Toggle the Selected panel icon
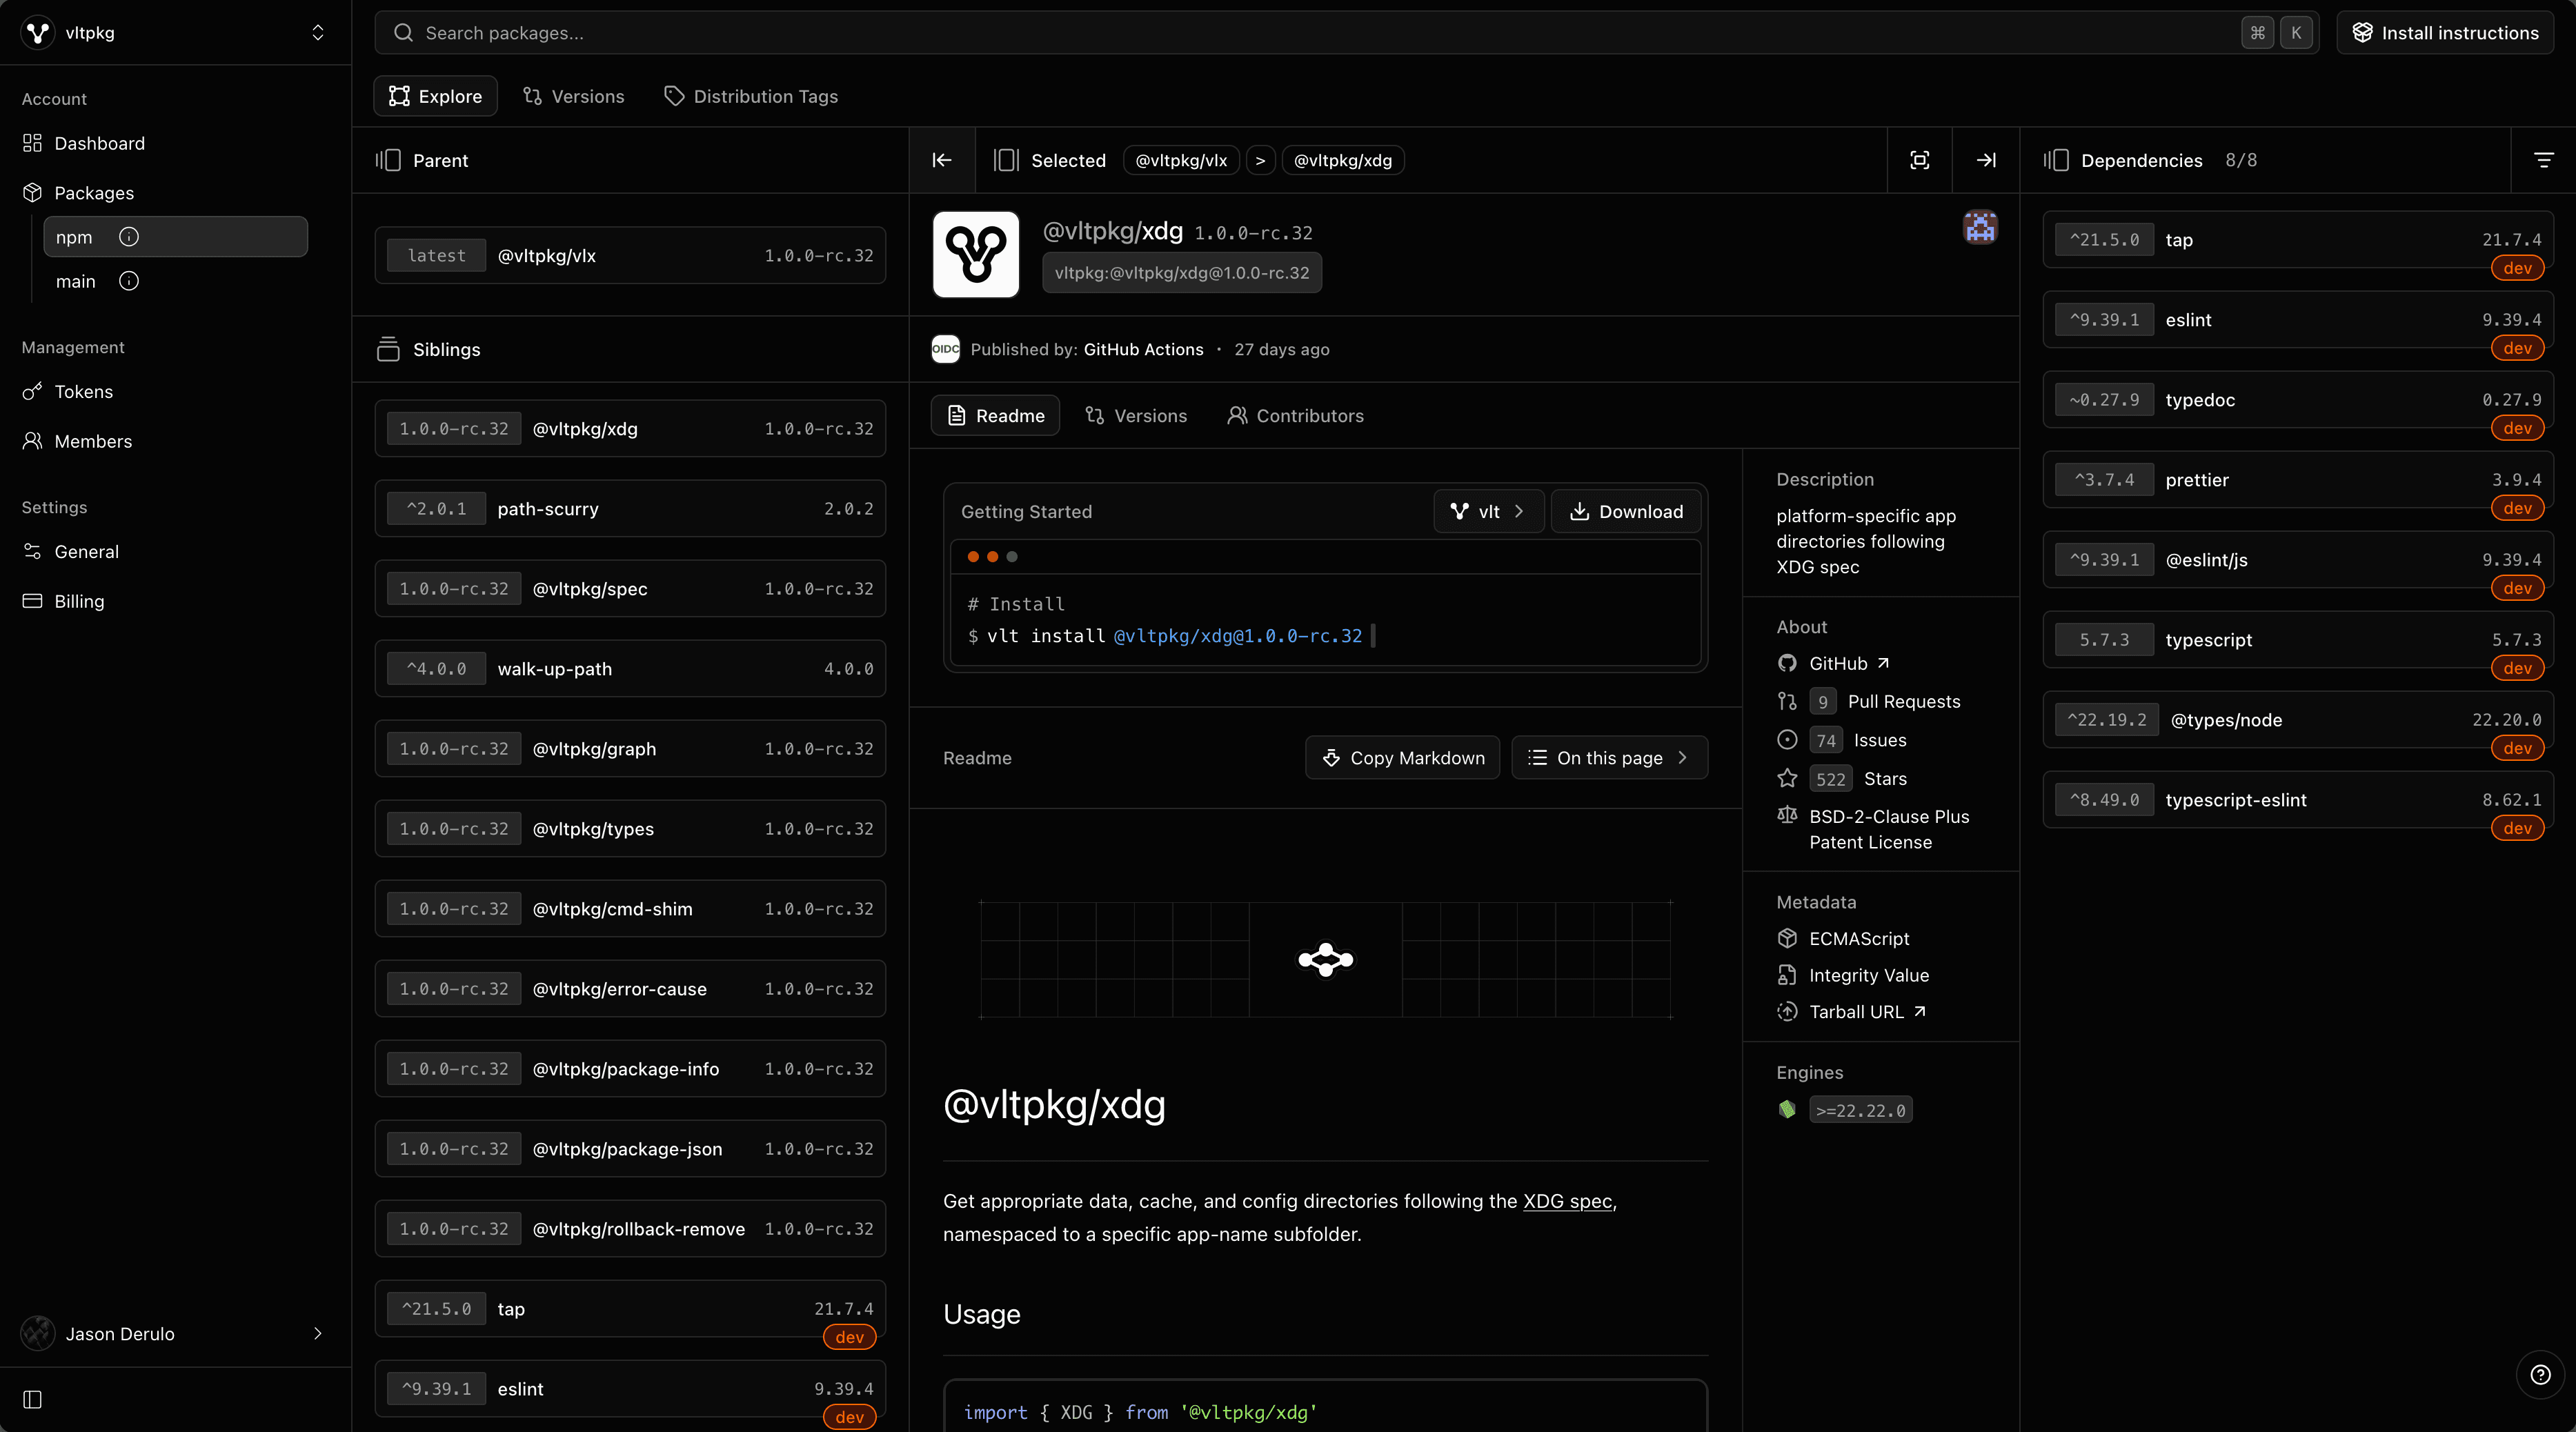The image size is (2576, 1432). point(1006,160)
